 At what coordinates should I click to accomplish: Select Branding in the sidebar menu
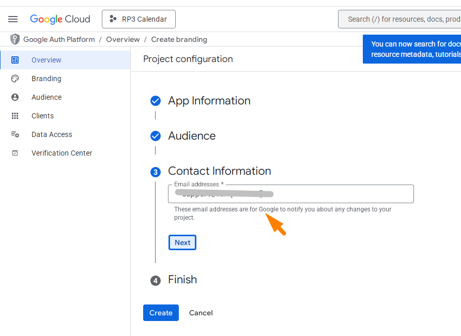47,79
